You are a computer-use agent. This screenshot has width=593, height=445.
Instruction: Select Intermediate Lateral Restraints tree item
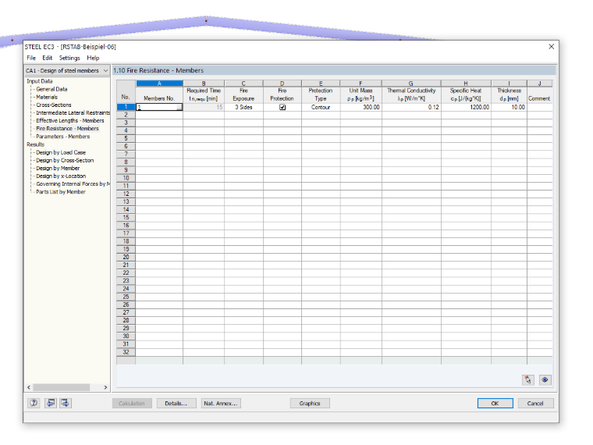[73, 112]
